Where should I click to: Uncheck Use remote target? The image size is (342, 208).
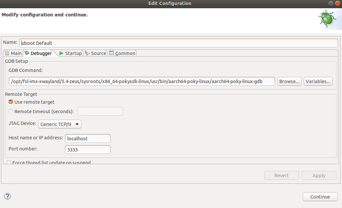click(x=11, y=102)
